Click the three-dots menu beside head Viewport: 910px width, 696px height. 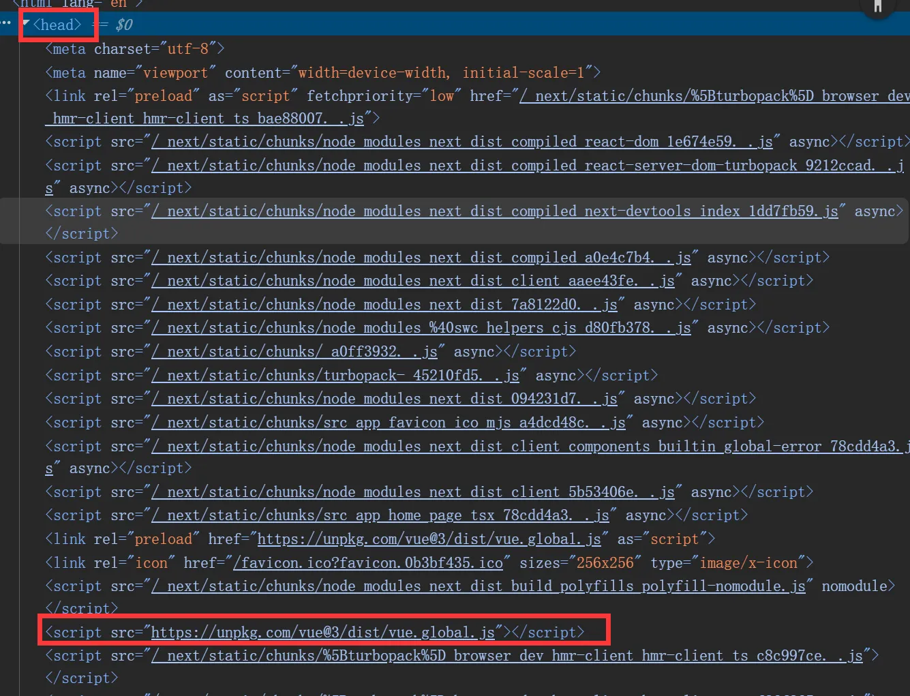tap(6, 22)
